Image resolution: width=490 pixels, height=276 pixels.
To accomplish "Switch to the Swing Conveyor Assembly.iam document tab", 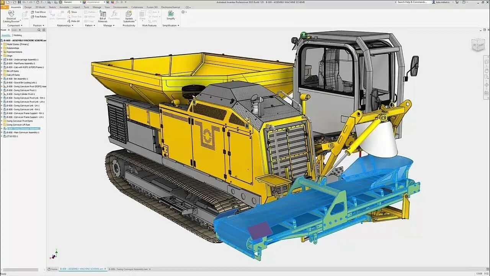I will click(x=128, y=269).
